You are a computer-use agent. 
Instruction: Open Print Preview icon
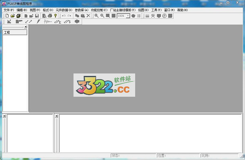(44, 16)
